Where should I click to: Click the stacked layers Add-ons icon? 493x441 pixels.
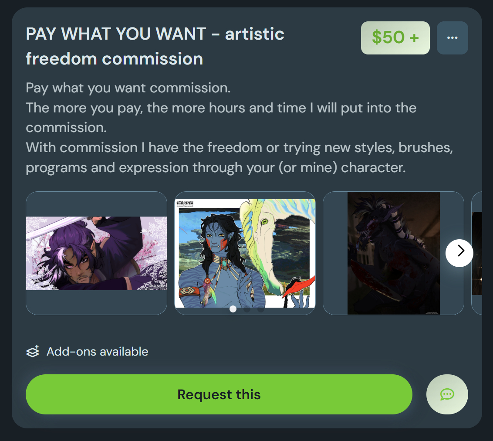tap(33, 351)
